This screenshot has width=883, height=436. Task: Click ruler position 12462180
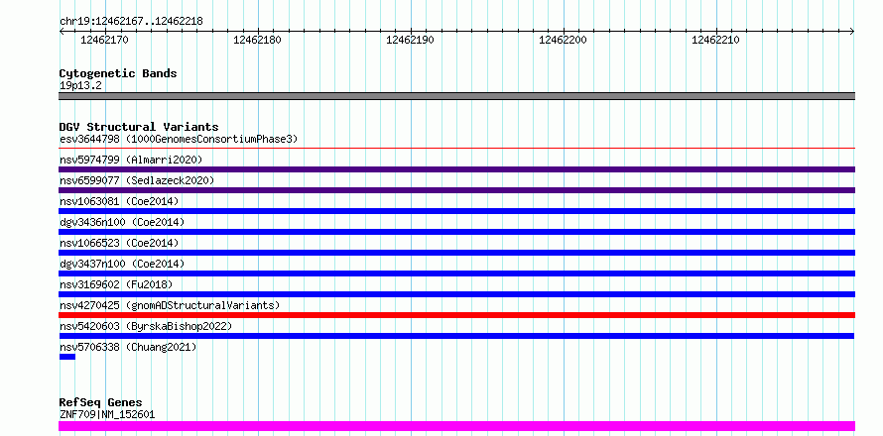pos(257,40)
